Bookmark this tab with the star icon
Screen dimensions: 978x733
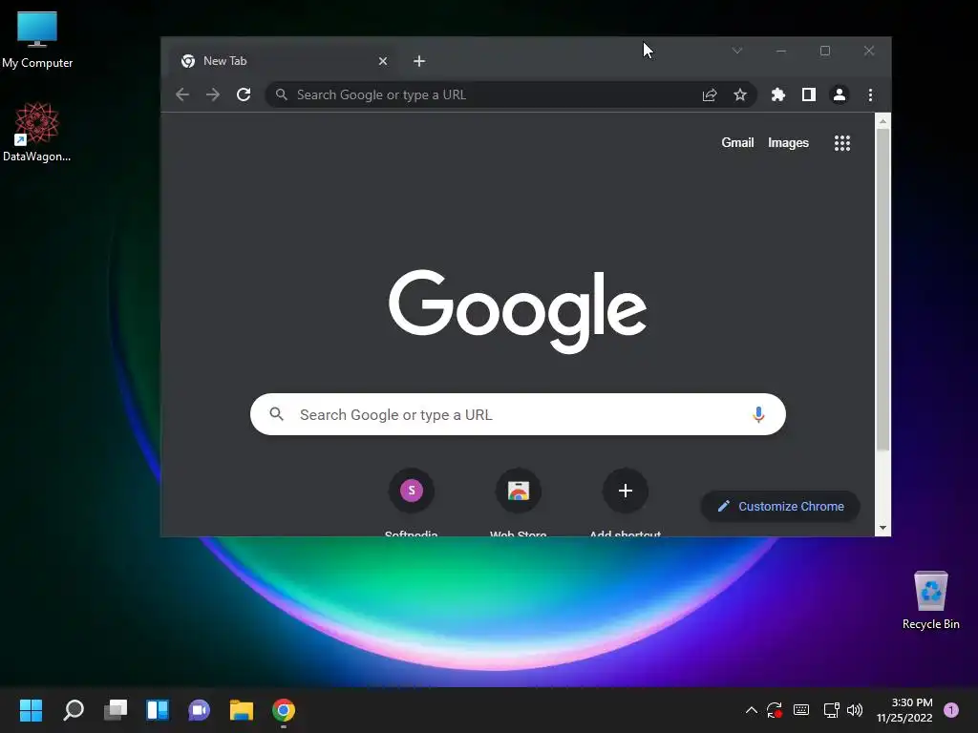pos(740,94)
